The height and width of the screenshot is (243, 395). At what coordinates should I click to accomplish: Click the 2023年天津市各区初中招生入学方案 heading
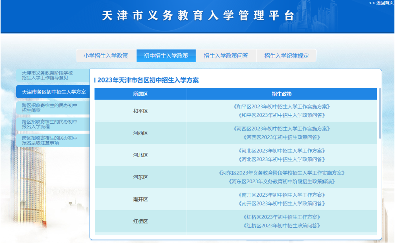(148, 80)
